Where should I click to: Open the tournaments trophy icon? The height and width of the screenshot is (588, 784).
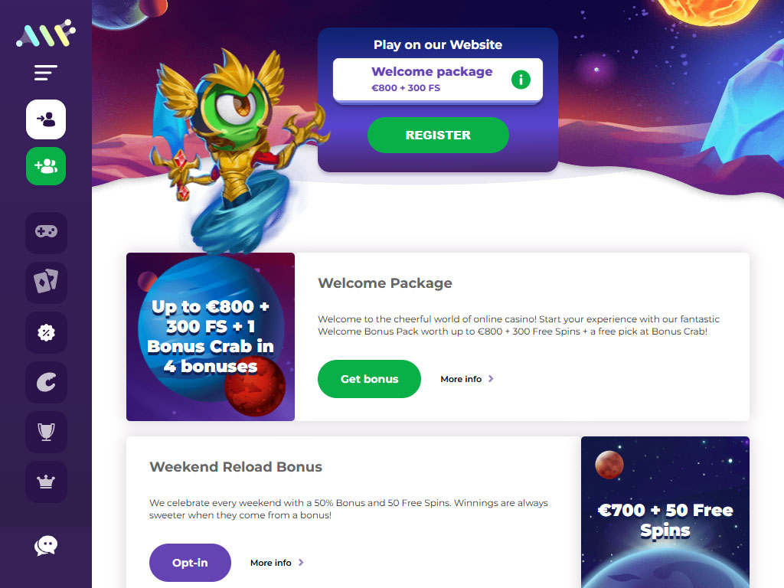tap(46, 432)
